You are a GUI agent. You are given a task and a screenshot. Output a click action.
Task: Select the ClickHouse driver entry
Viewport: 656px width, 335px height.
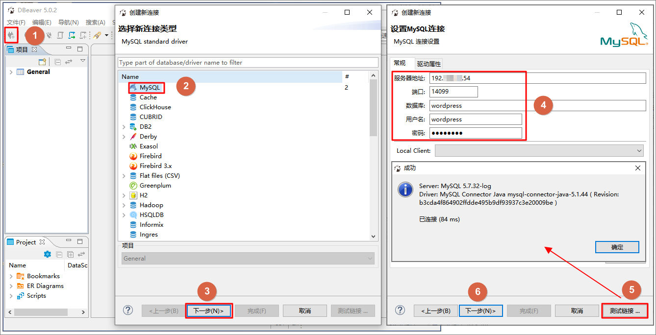tap(155, 107)
